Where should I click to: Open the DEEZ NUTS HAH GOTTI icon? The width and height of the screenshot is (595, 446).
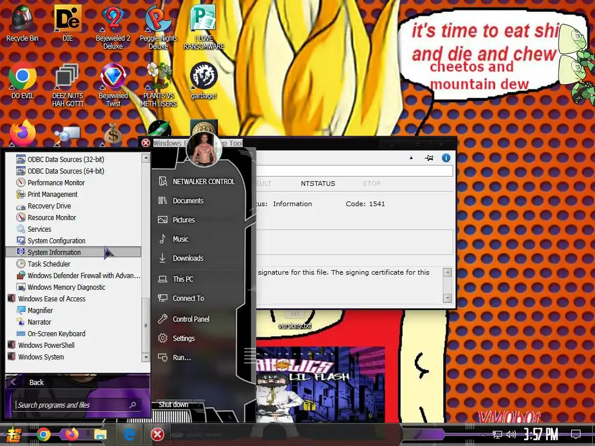coord(67,84)
